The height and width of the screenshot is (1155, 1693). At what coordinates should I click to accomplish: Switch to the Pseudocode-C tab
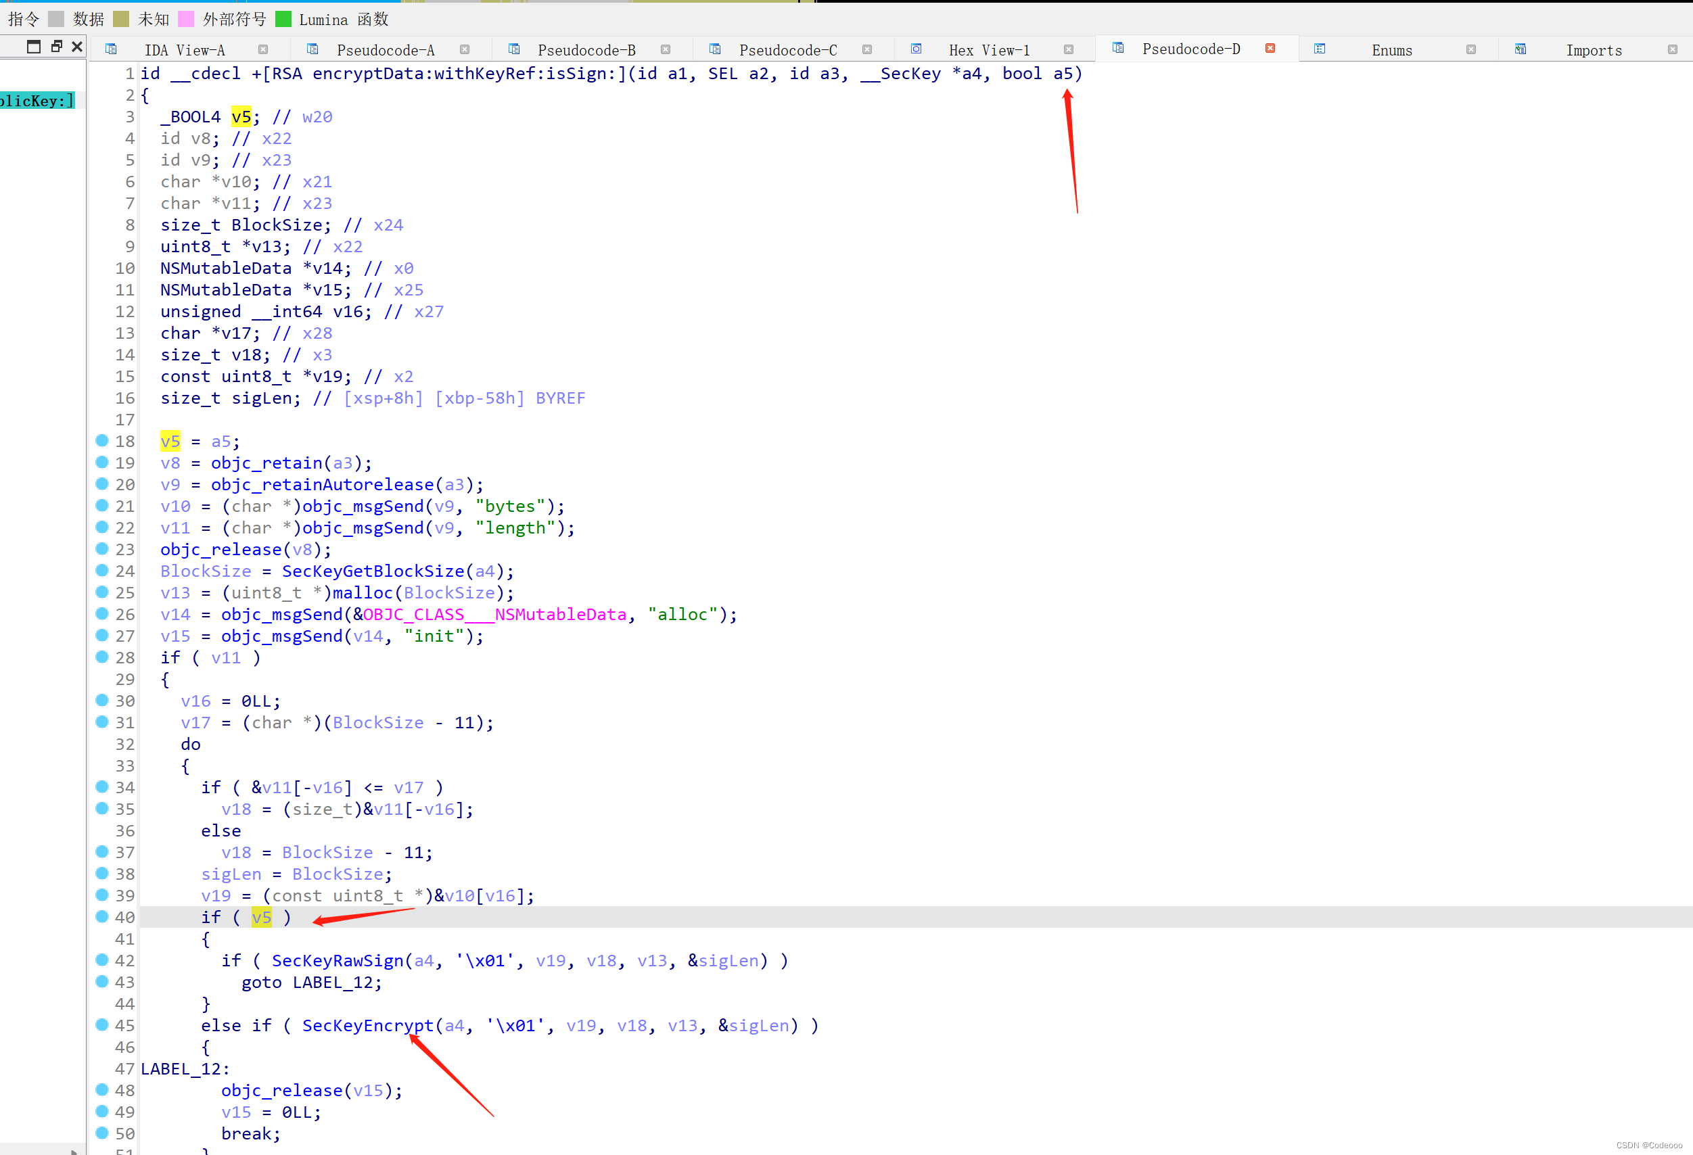click(x=787, y=49)
